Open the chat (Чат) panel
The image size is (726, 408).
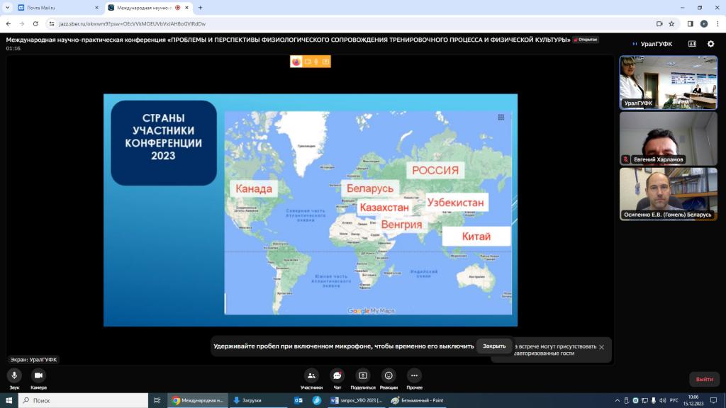coord(337,375)
